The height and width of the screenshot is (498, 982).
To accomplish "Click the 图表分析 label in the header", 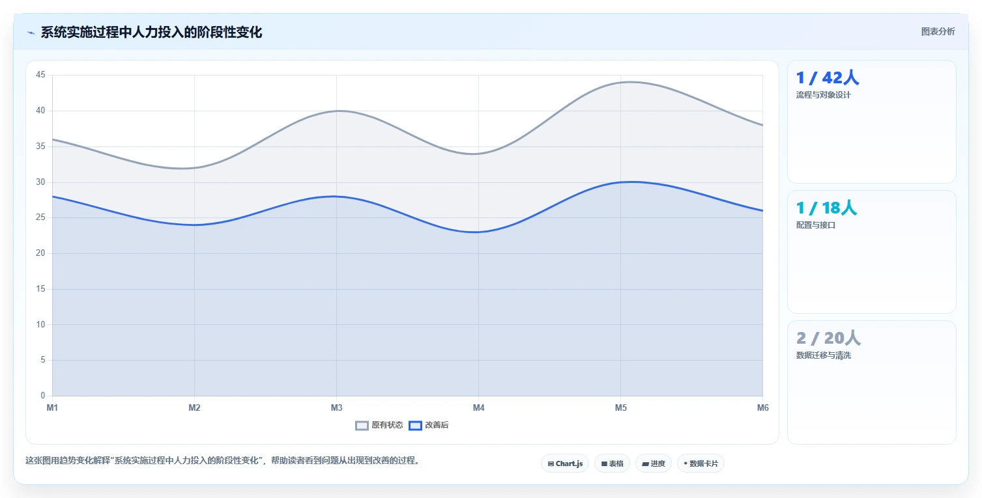I will [x=938, y=32].
